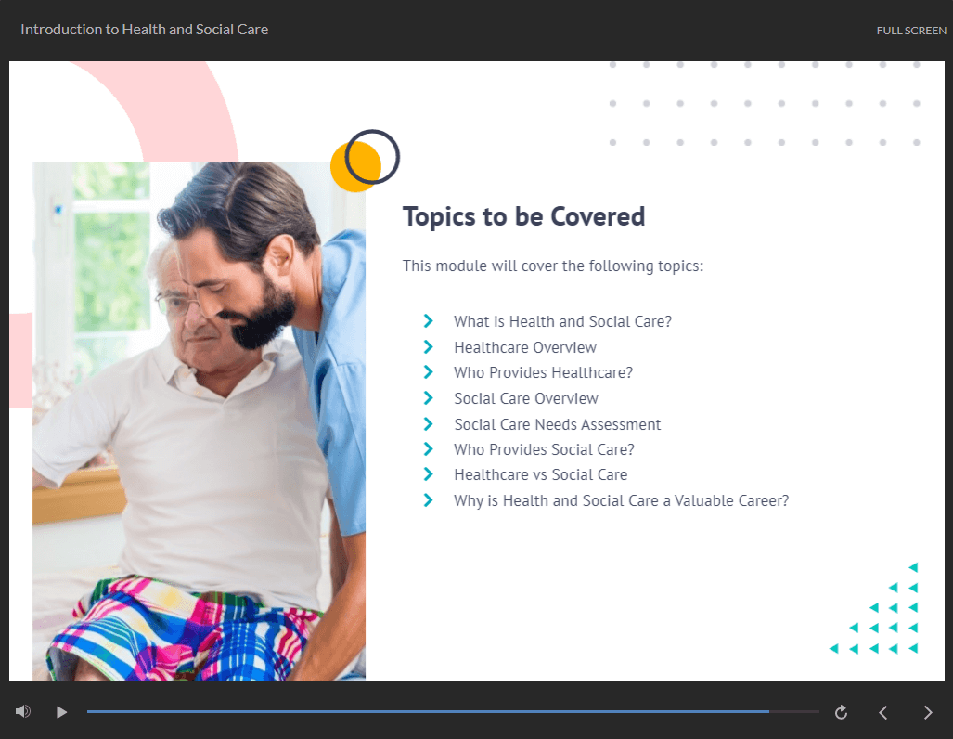953x739 pixels.
Task: Click the unplayed end of the progress bar
Action: [795, 711]
